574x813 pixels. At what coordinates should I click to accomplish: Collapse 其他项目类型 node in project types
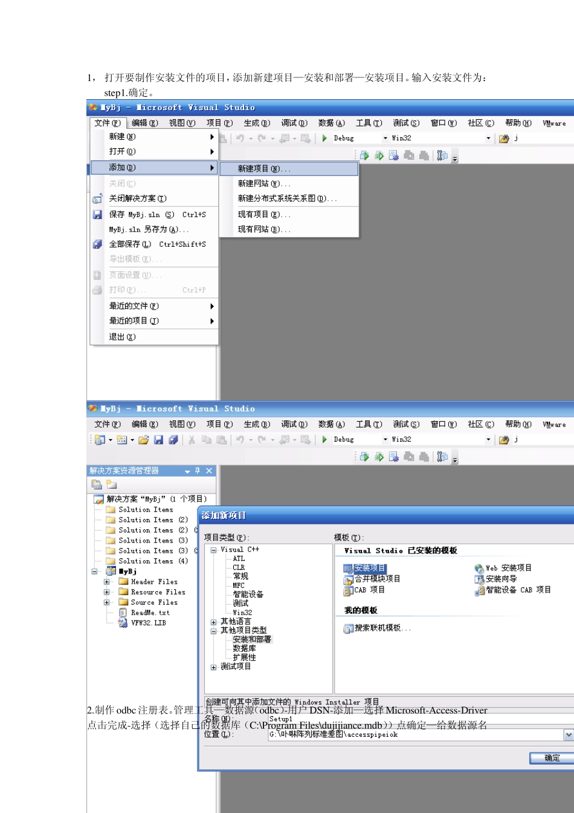[213, 631]
